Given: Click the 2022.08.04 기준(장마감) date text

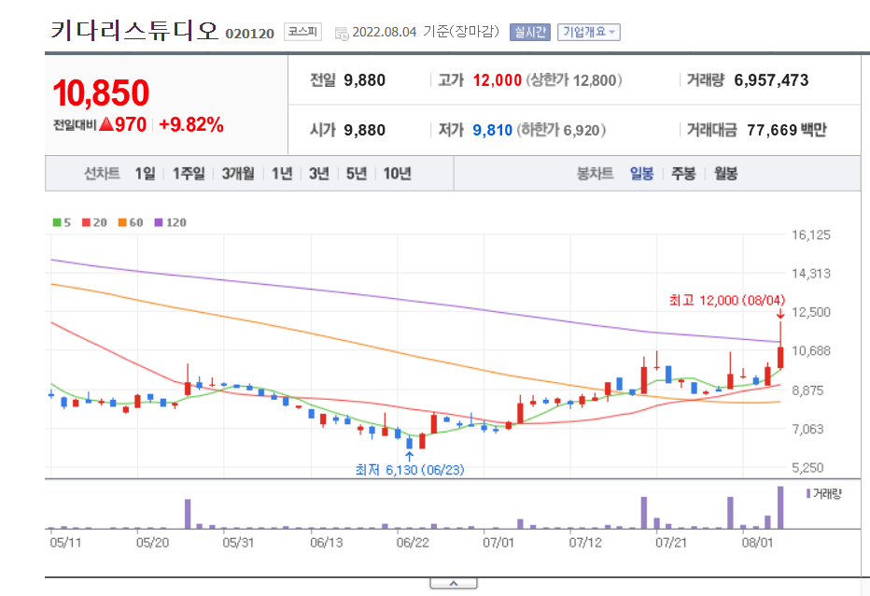Looking at the screenshot, I should click(x=426, y=32).
